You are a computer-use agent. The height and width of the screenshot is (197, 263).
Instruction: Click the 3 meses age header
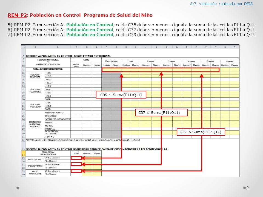171,61
